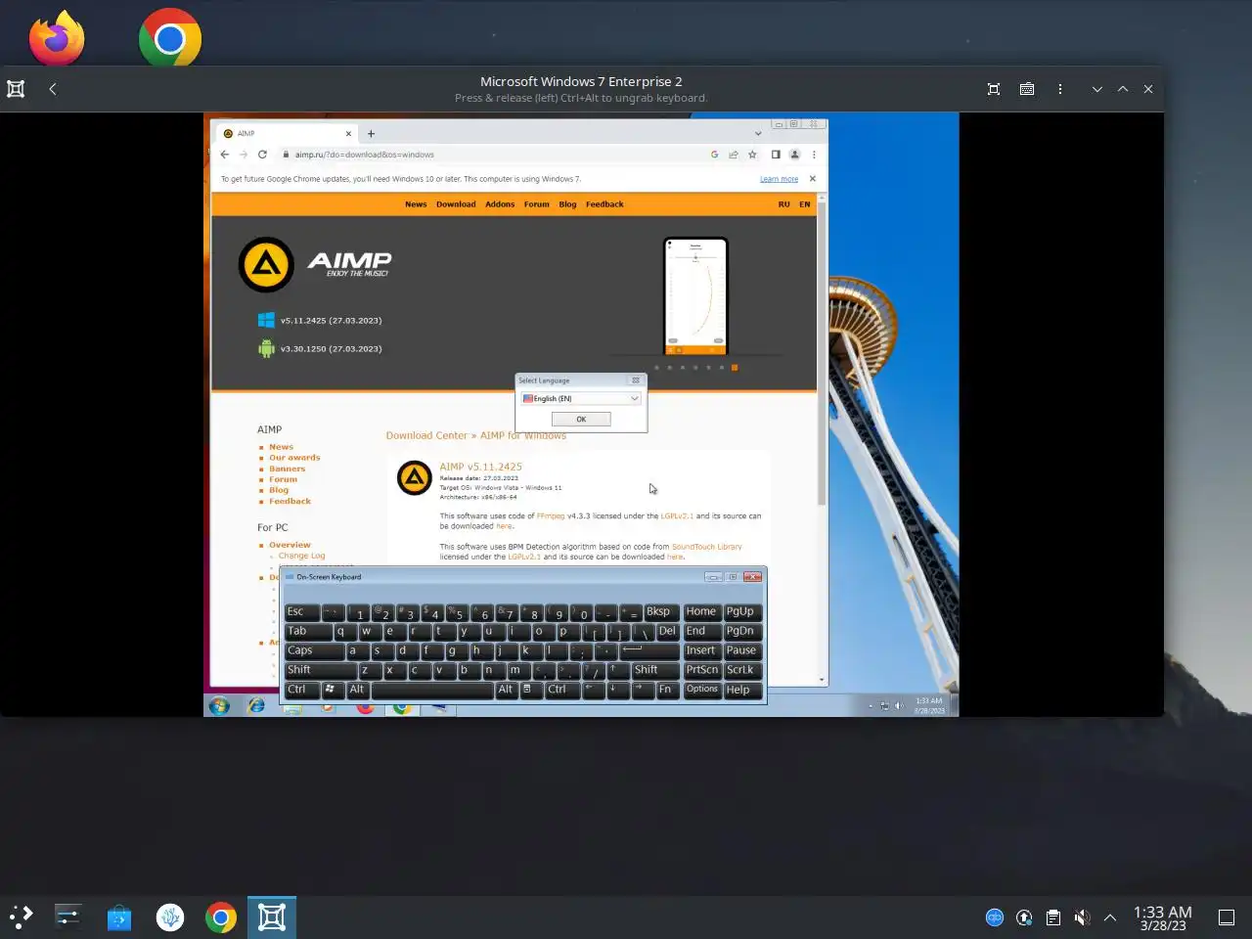Select the last orange slideshow dot
Image resolution: width=1252 pixels, height=939 pixels.
pyautogui.click(x=735, y=368)
